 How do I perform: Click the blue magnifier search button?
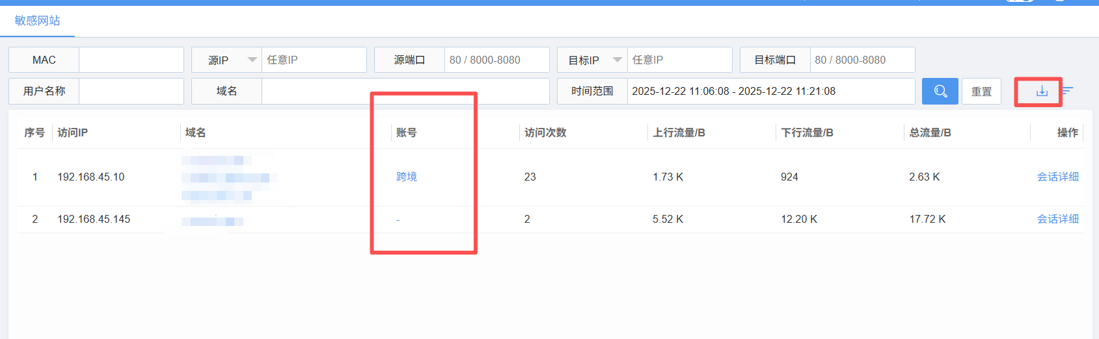coord(940,92)
